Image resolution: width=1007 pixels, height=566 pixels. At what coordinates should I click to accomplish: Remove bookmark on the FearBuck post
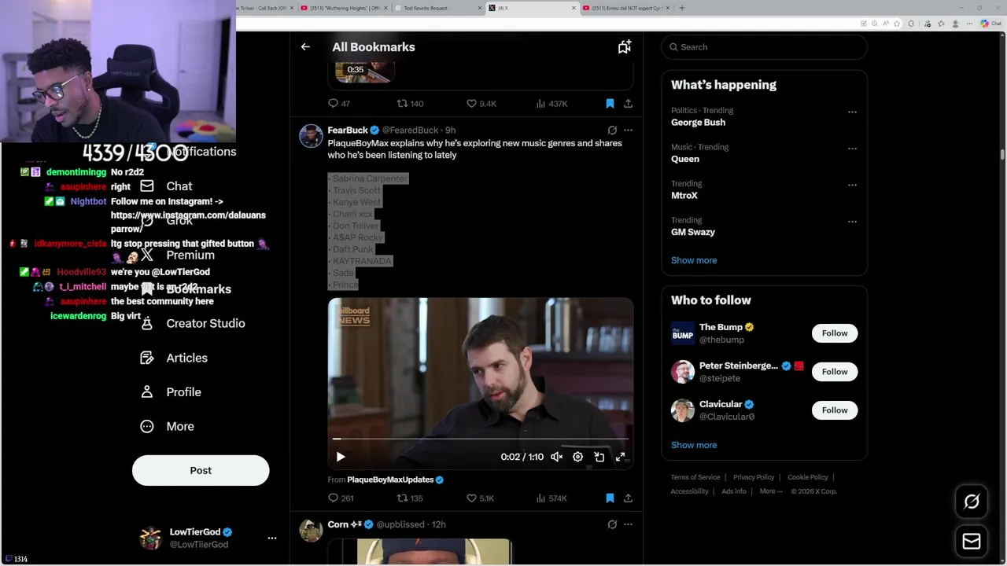pyautogui.click(x=610, y=498)
